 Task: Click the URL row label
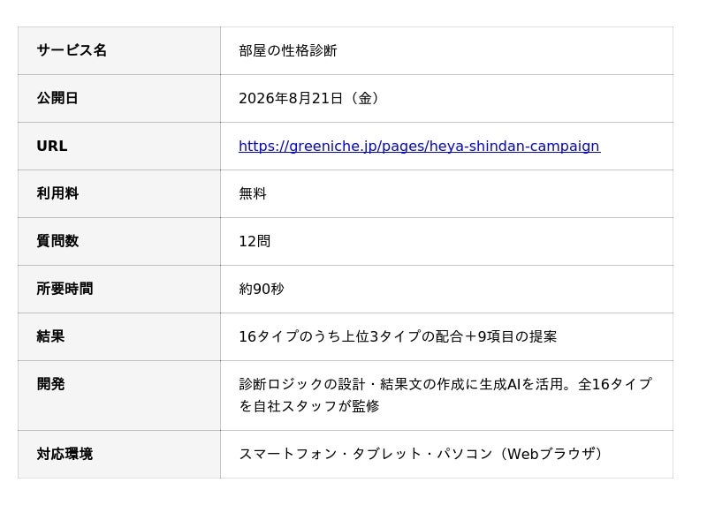pyautogui.click(x=119, y=147)
